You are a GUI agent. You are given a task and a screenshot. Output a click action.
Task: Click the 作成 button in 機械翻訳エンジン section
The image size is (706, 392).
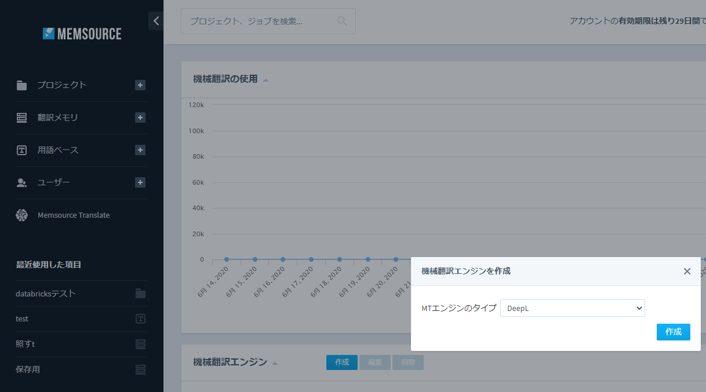point(342,362)
